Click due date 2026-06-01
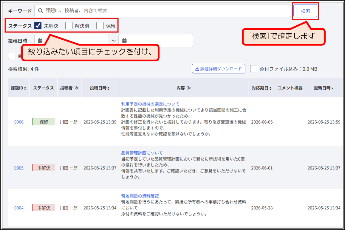The height and width of the screenshot is (230, 345). coord(262,168)
